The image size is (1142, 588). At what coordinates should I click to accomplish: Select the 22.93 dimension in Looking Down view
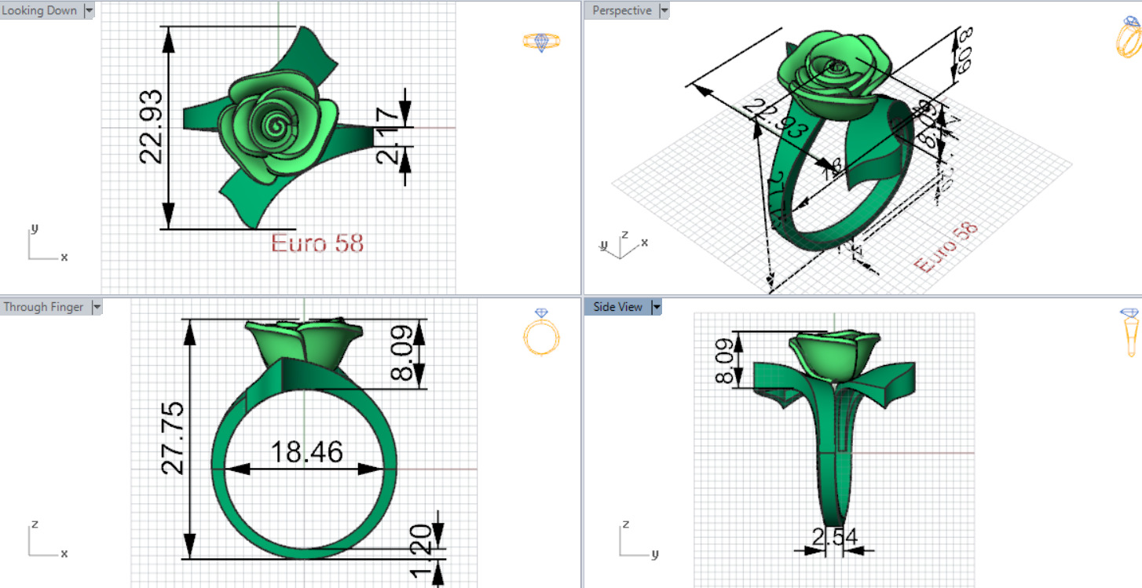[152, 126]
